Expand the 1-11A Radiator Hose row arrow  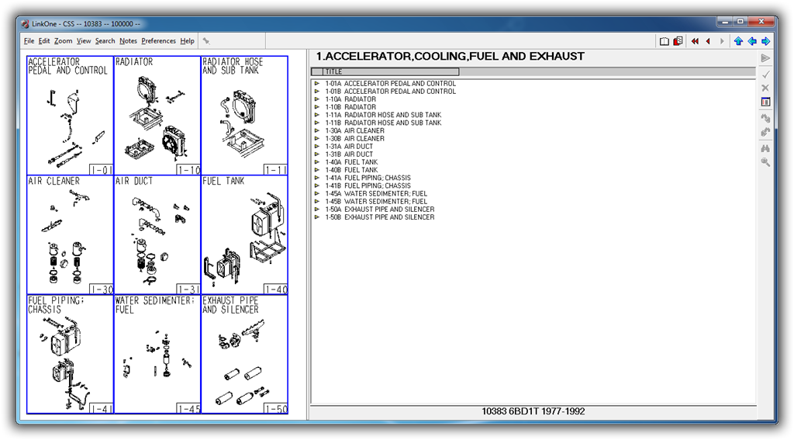pyautogui.click(x=317, y=115)
